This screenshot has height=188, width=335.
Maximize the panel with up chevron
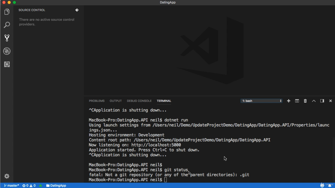pos(314,101)
